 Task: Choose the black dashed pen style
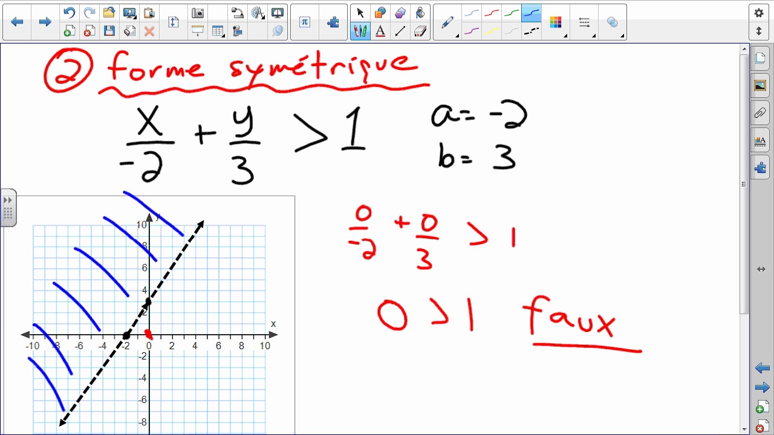coord(532,31)
